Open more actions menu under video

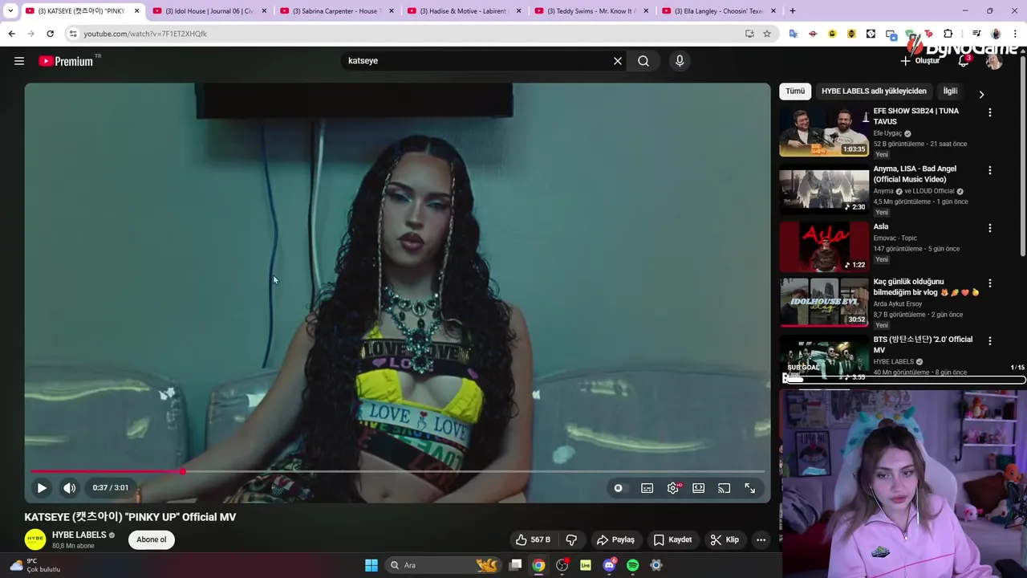pyautogui.click(x=761, y=539)
